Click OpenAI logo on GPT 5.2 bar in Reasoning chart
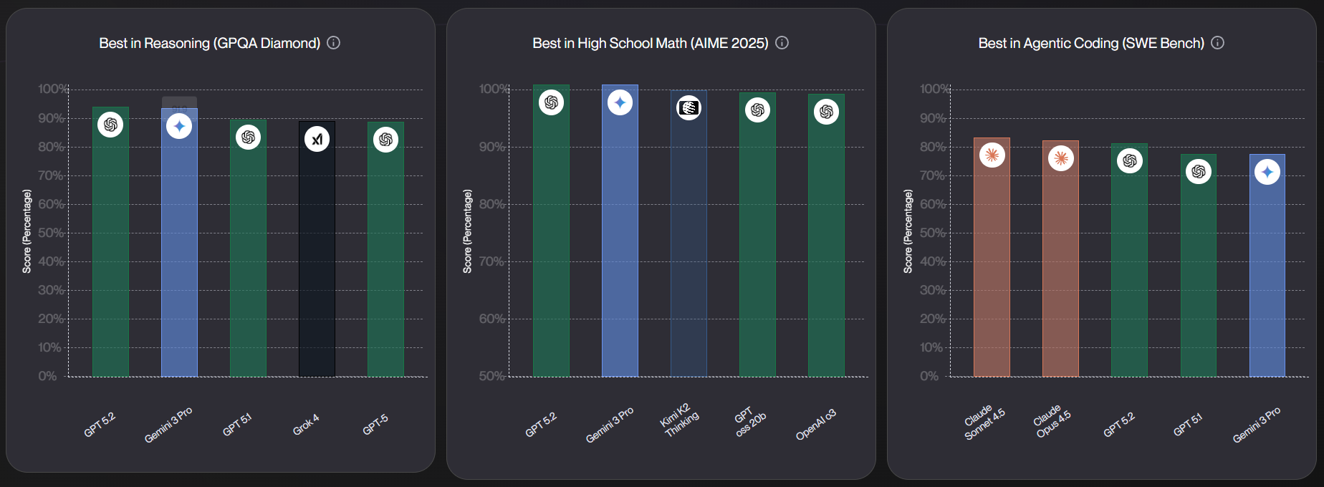 click(110, 125)
